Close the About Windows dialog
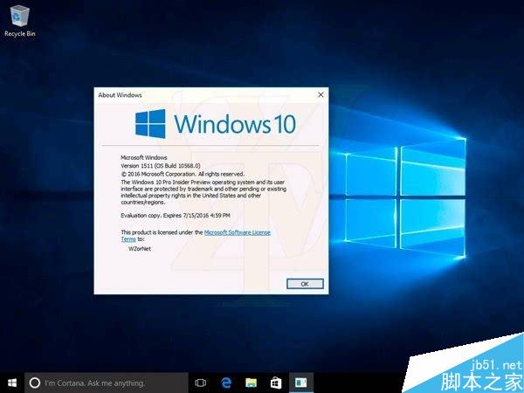Image resolution: width=524 pixels, height=393 pixels. [321, 95]
